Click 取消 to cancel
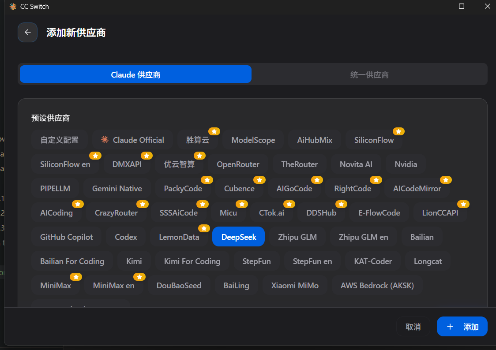This screenshot has width=496, height=350. pyautogui.click(x=413, y=327)
